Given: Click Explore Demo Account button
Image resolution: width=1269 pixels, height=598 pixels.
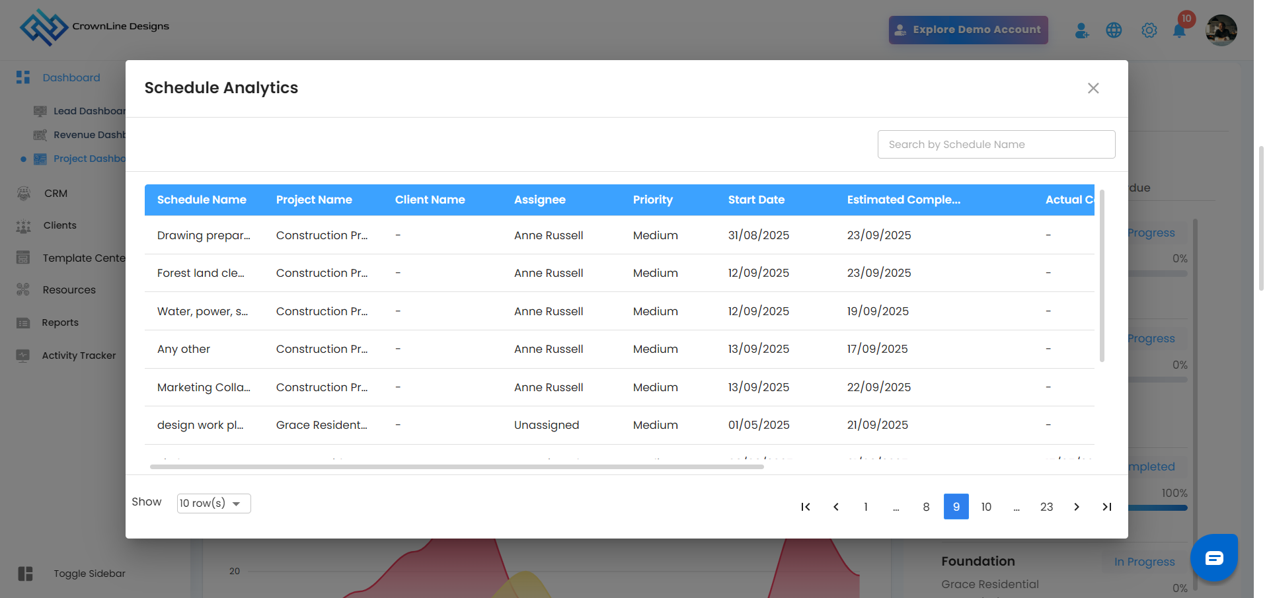Looking at the screenshot, I should point(968,30).
